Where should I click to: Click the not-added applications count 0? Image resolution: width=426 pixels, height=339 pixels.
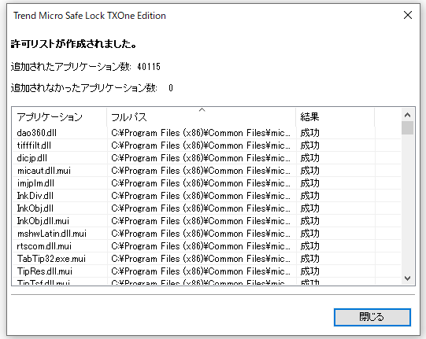click(x=171, y=87)
